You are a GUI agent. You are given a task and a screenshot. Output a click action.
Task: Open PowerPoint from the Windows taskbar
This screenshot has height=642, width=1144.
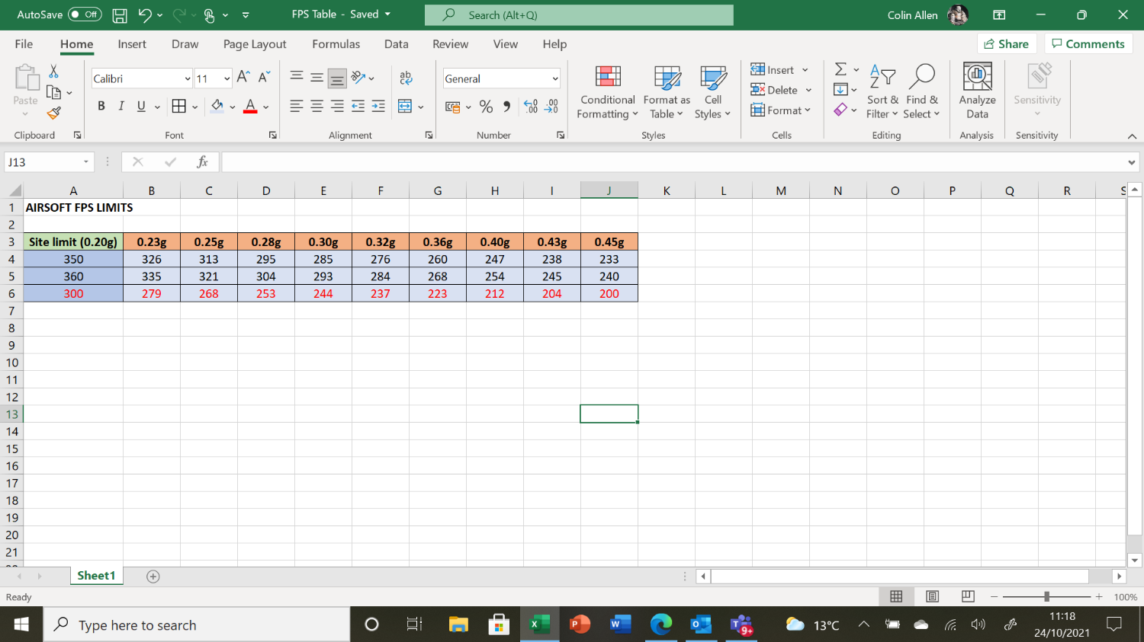pyautogui.click(x=580, y=625)
